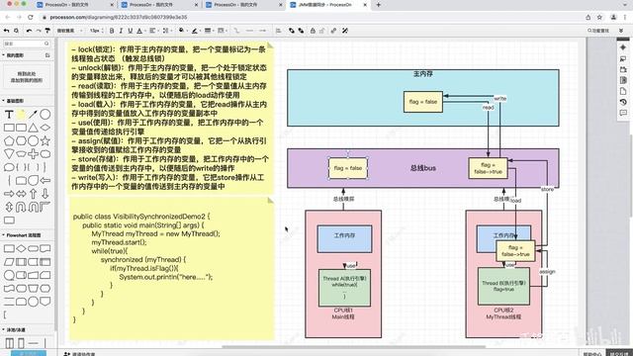Select the speech bubble shape
The height and width of the screenshot is (356, 633).
point(9,167)
